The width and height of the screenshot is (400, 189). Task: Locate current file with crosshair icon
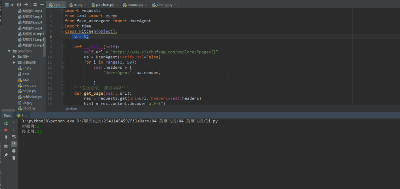19,4
